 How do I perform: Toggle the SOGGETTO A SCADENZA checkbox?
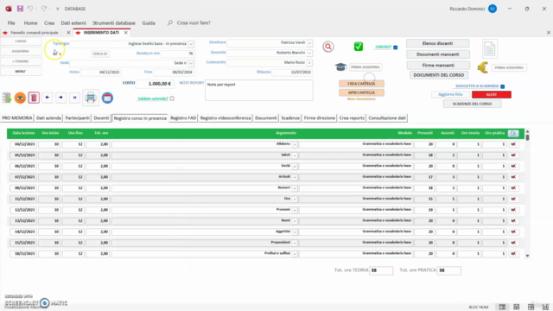pos(503,86)
